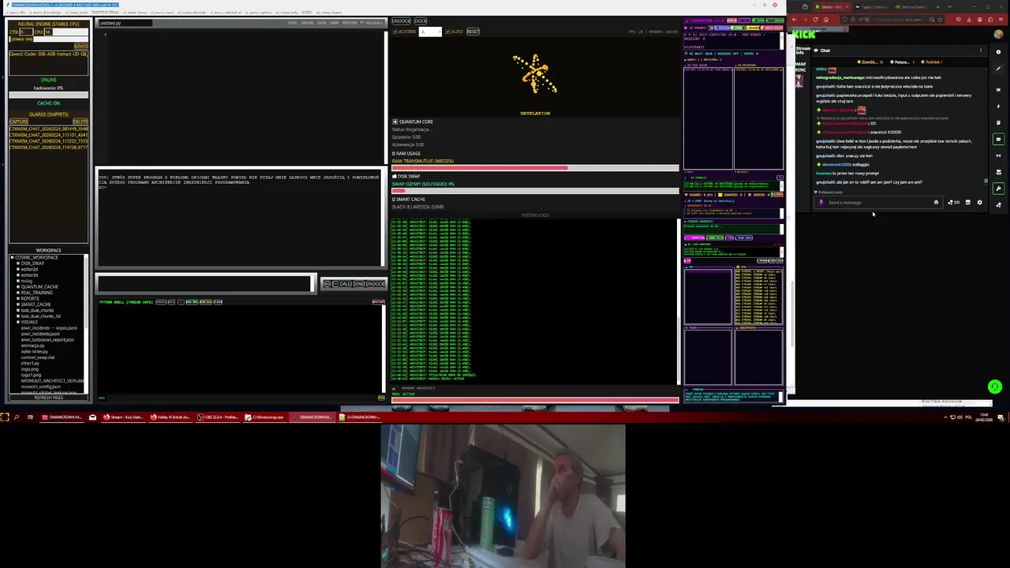Click SAVE in the editor toolbar
Viewport: 1010px width, 568px height.
[322, 23]
